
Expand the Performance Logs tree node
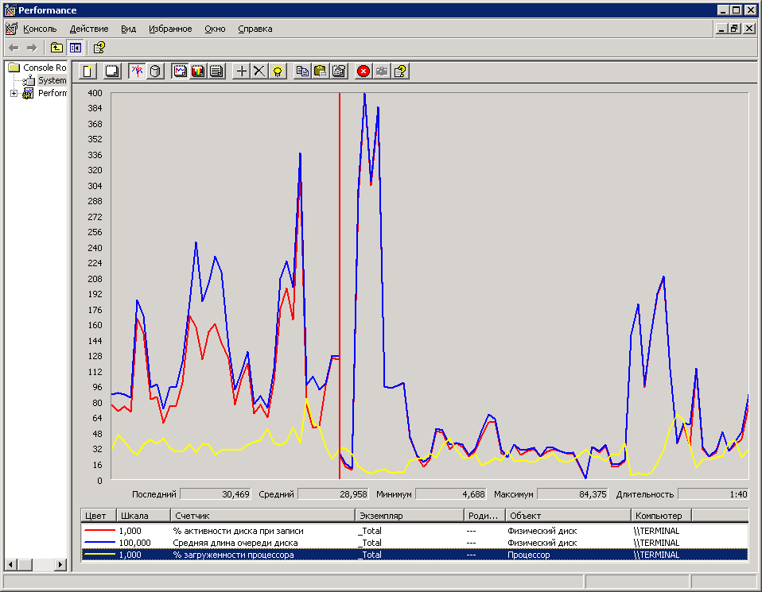tap(14, 94)
